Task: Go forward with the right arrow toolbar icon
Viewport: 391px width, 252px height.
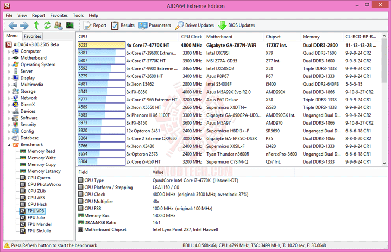Action: 24,25
